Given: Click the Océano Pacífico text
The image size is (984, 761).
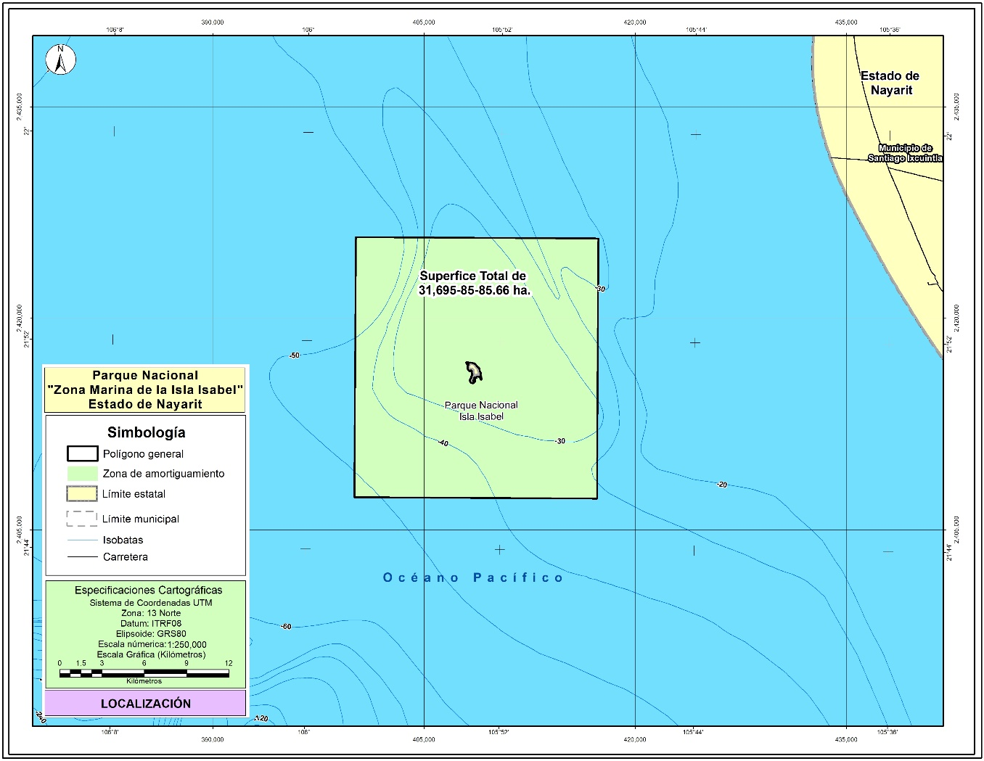Looking at the screenshot, I should 473,577.
